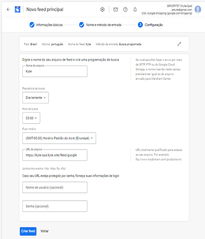
Task: Focus the Nome de usuário (opcional) field
Action: tap(55, 188)
